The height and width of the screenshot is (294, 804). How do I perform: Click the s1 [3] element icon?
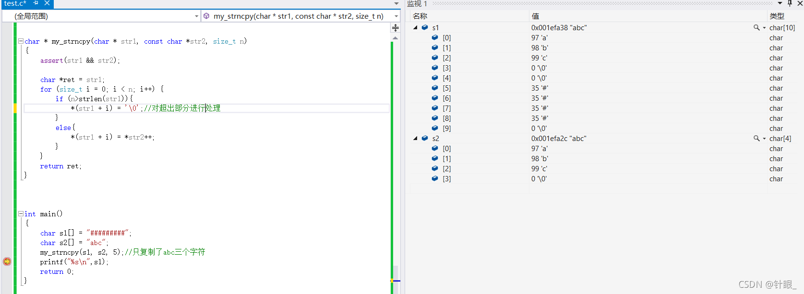(435, 68)
